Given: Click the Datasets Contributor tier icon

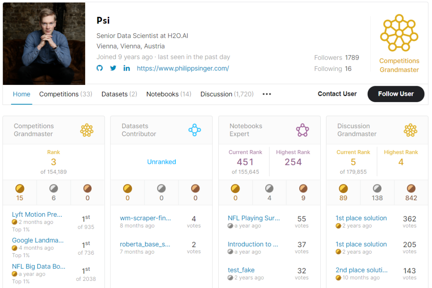Looking at the screenshot, I should click(194, 130).
